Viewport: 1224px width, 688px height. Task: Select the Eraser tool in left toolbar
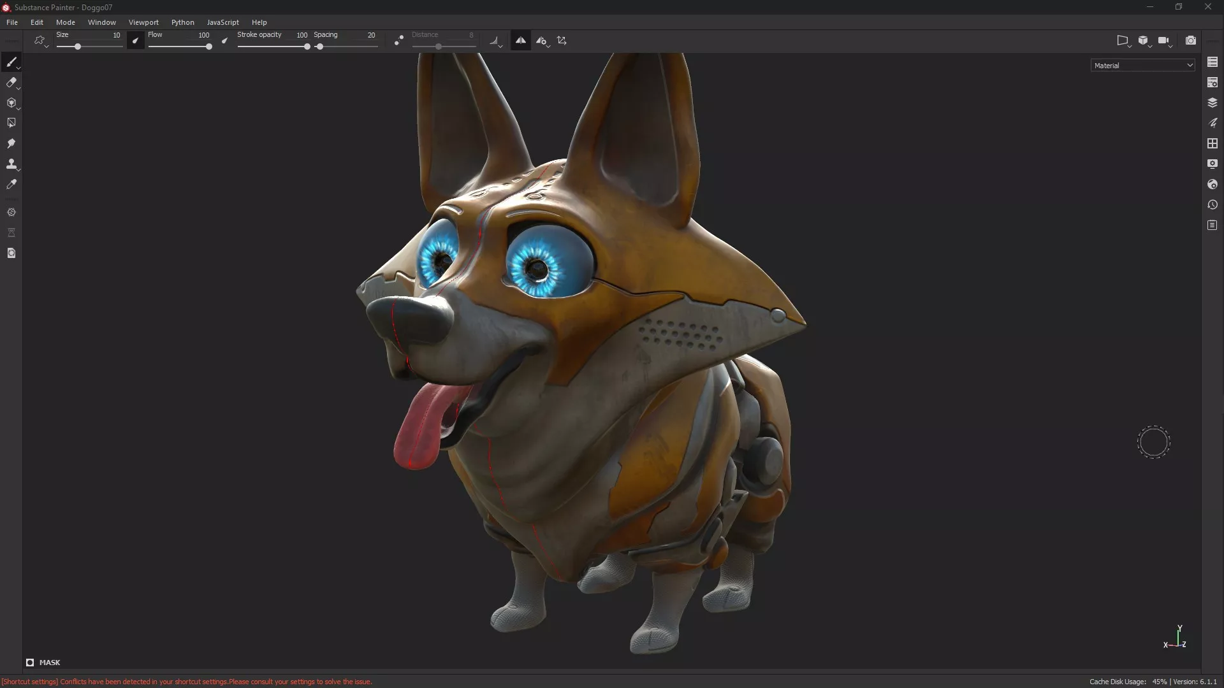click(11, 82)
